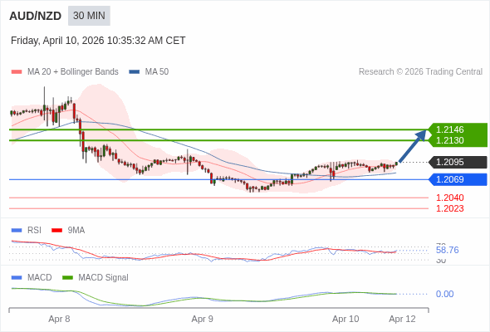Click the Apr 12 date axis label
The height and width of the screenshot is (332, 490).
click(402, 320)
